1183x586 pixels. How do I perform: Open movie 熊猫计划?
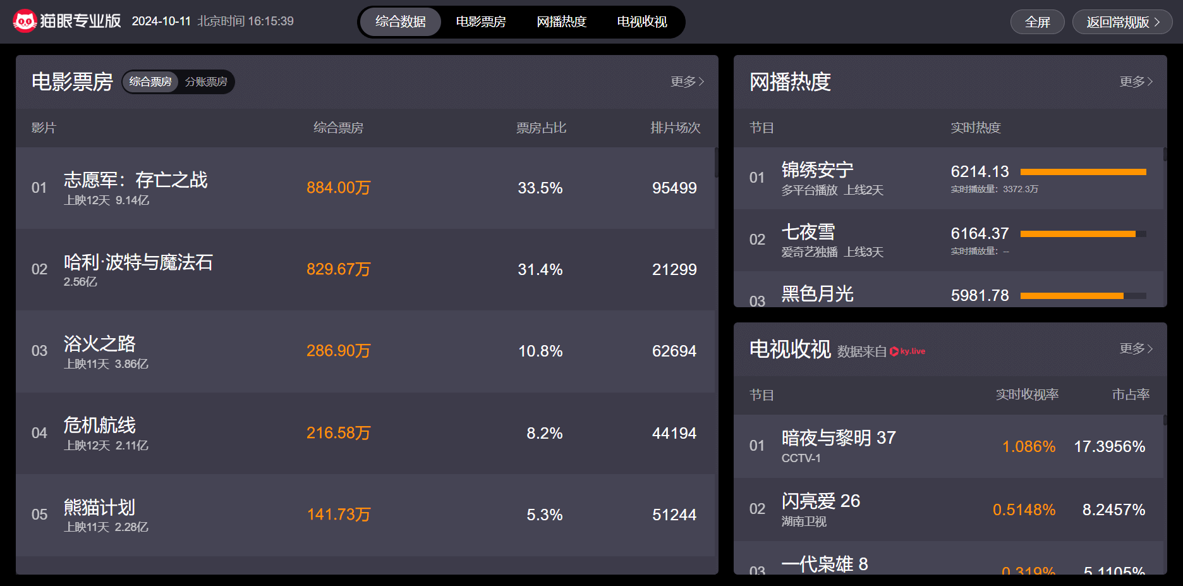click(x=100, y=508)
